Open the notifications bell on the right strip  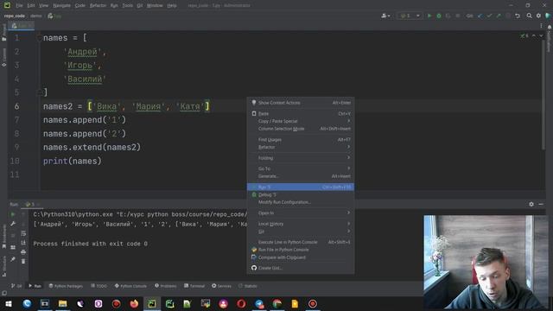(x=550, y=27)
